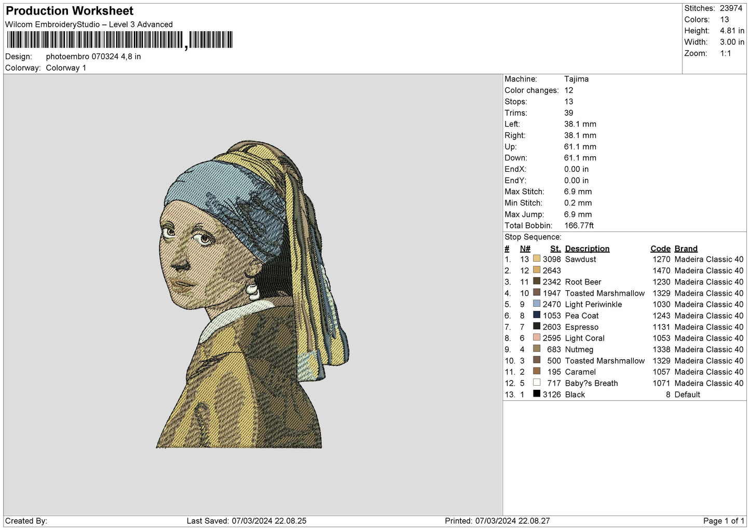Click the code 1470 in row 2

click(x=661, y=270)
